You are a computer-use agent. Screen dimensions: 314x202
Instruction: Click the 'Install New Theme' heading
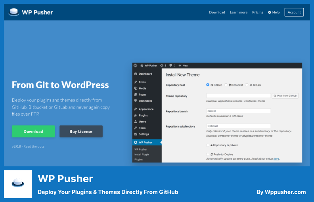coord(183,75)
